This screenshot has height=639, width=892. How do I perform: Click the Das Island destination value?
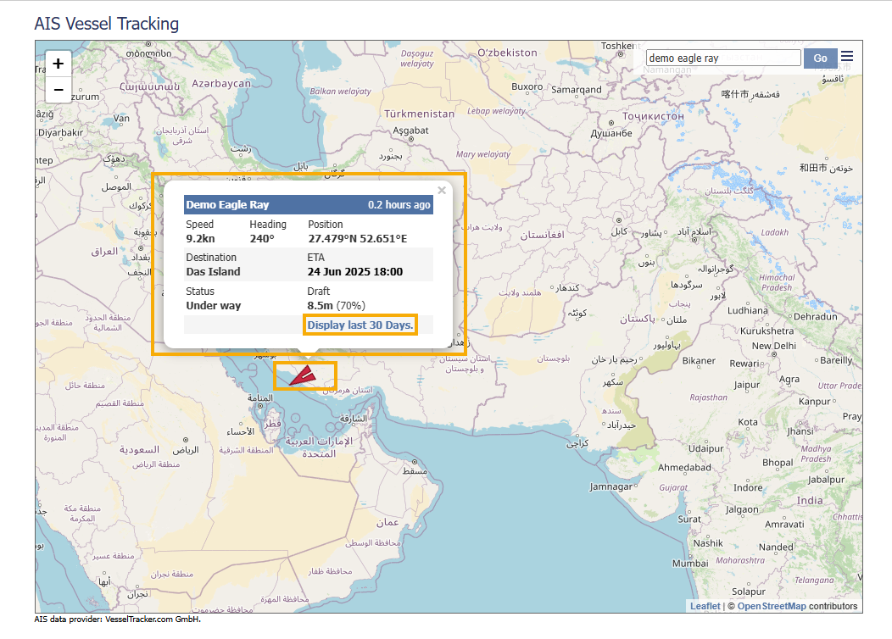tap(213, 272)
